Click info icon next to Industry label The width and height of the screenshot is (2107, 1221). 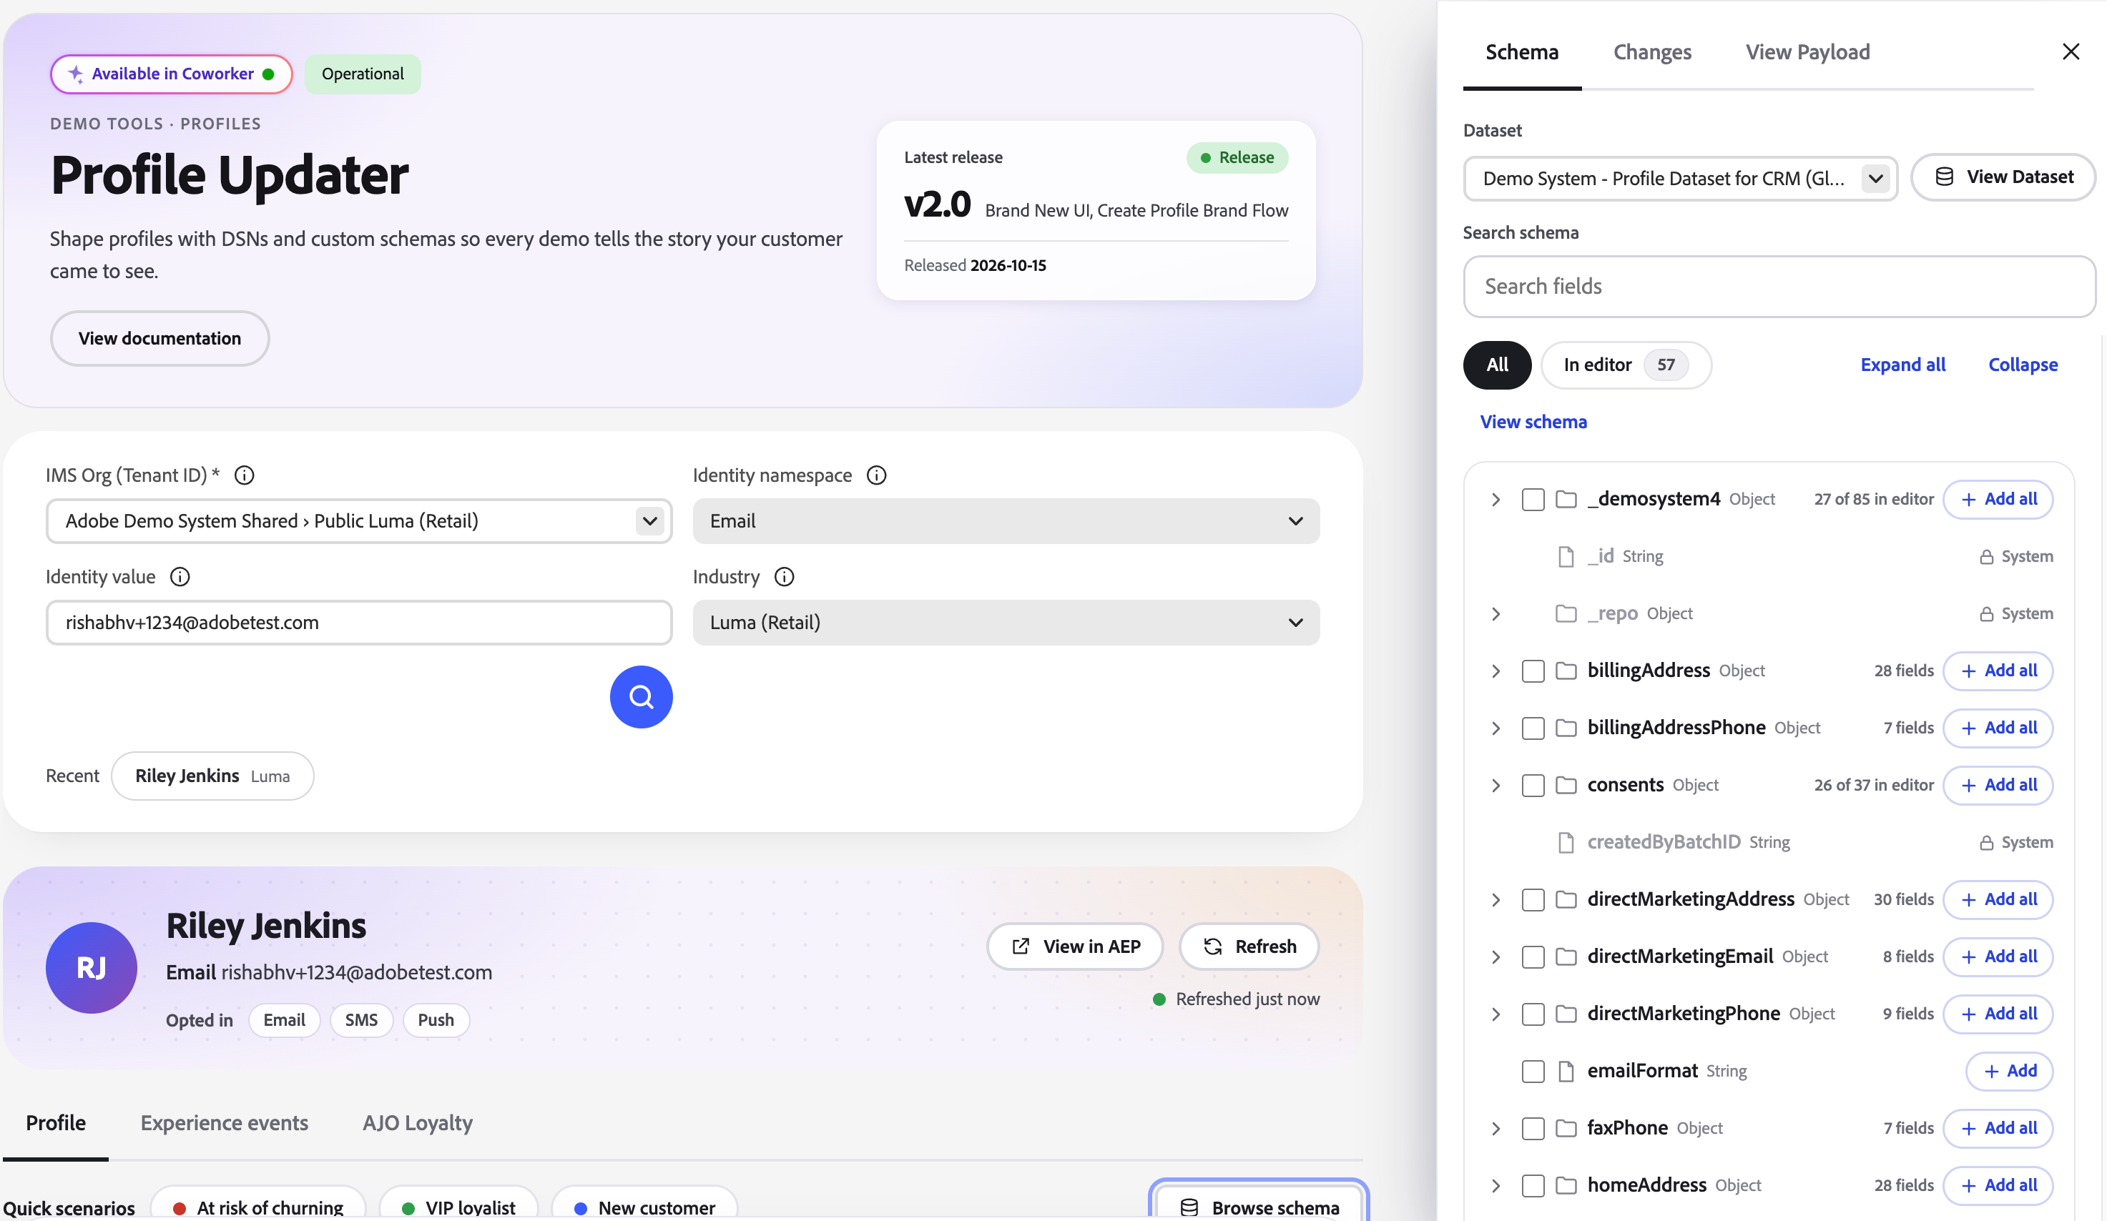coord(785,577)
